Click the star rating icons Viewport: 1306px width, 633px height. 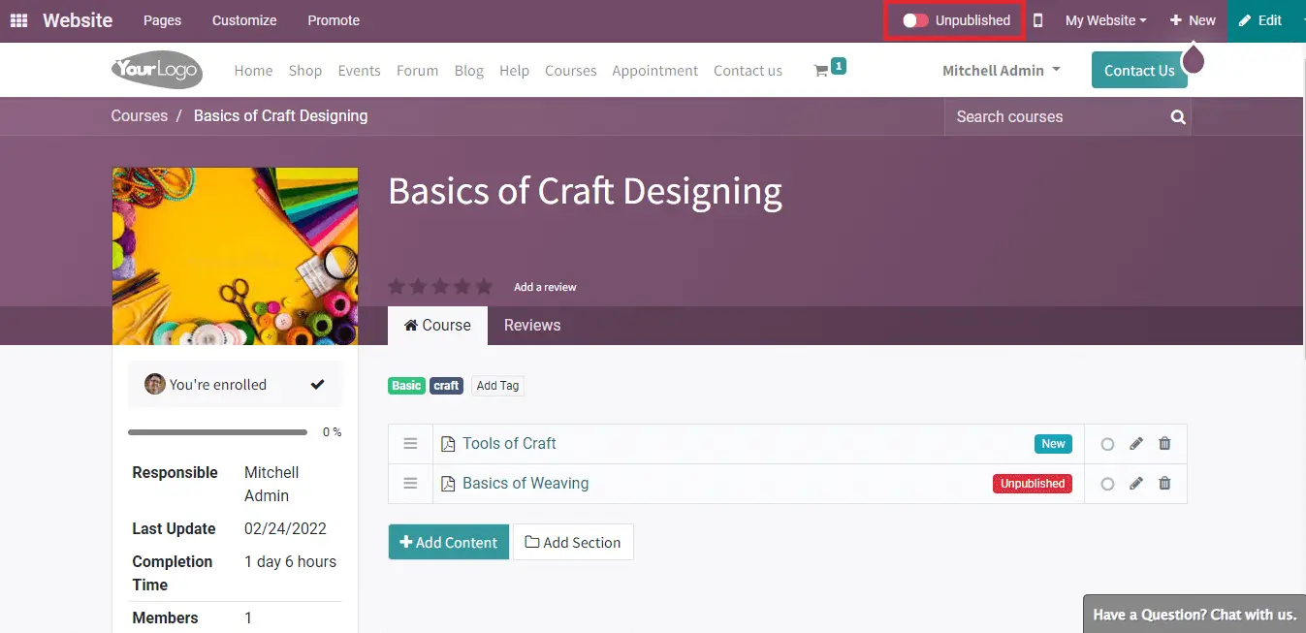pos(440,287)
